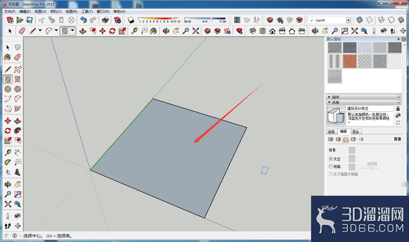Screen dimensions: 409x242
Task: Open the 文件(F) menu
Action: [x=10, y=12]
